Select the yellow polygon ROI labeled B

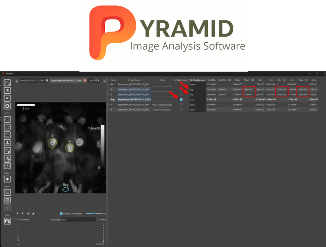pyautogui.click(x=53, y=143)
